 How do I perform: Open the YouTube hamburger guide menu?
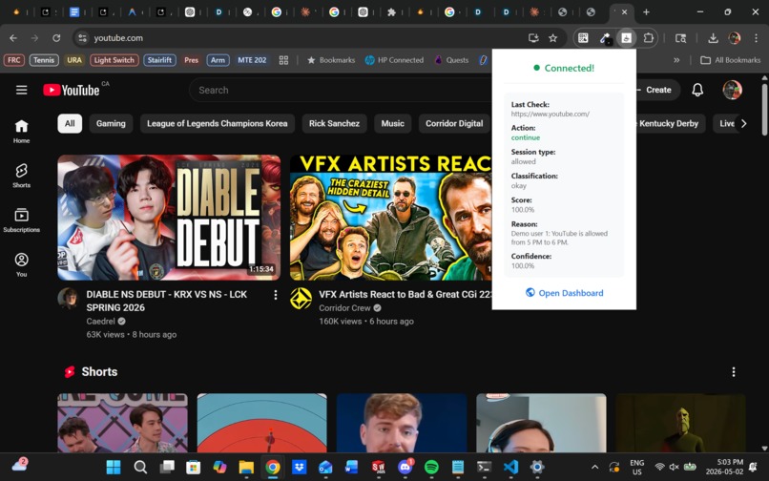tap(21, 90)
